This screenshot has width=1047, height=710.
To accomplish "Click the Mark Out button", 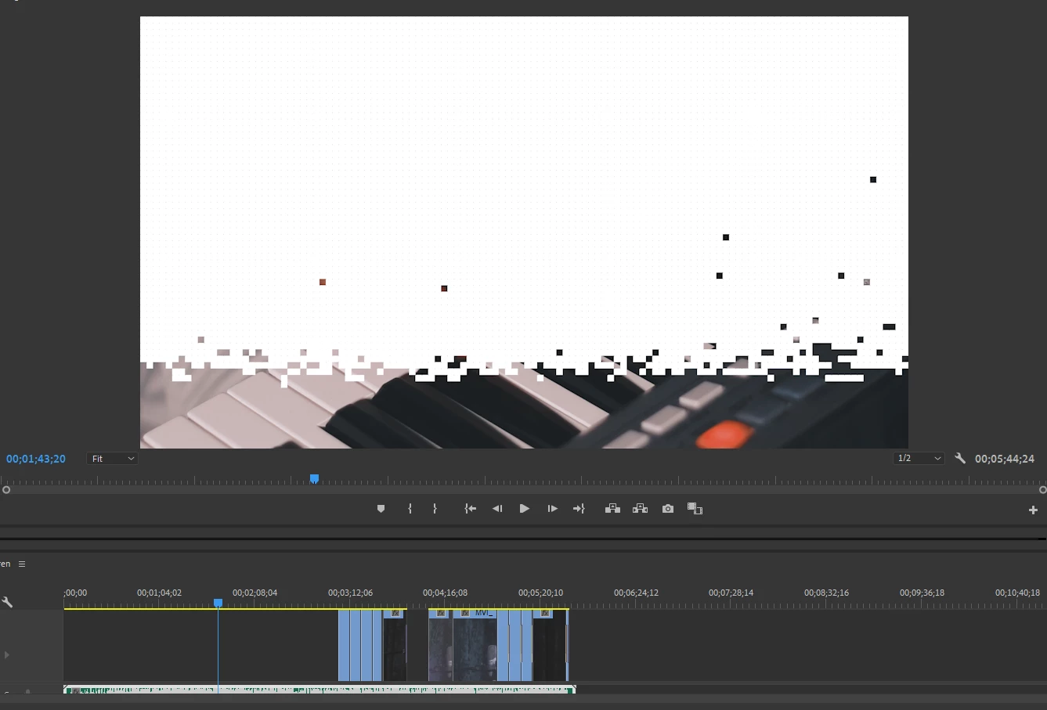I will point(435,509).
